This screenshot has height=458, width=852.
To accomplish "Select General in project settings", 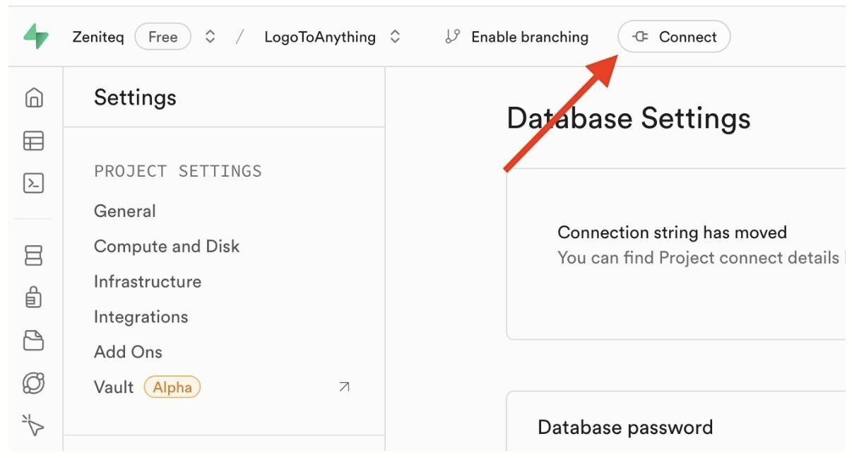I will click(x=125, y=211).
